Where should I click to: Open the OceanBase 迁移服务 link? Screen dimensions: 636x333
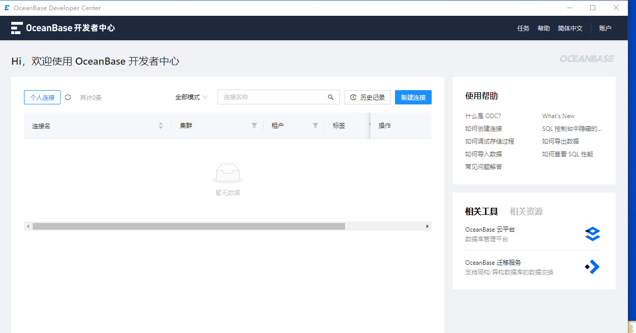[493, 263]
